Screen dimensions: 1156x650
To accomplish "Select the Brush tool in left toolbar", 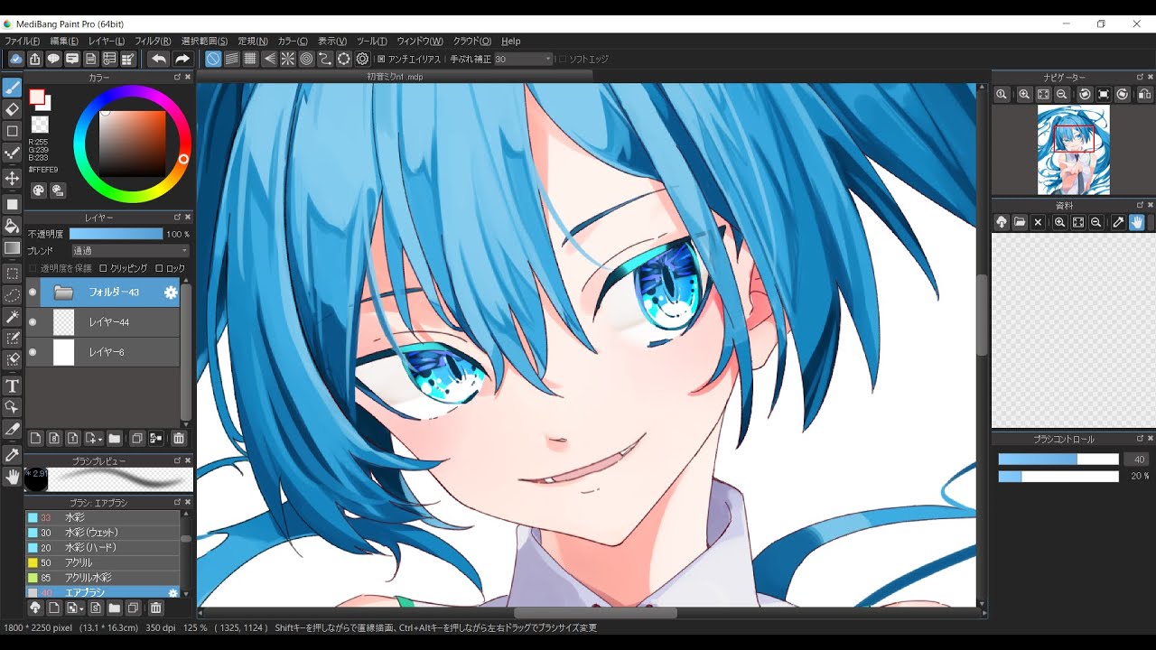I will (13, 88).
